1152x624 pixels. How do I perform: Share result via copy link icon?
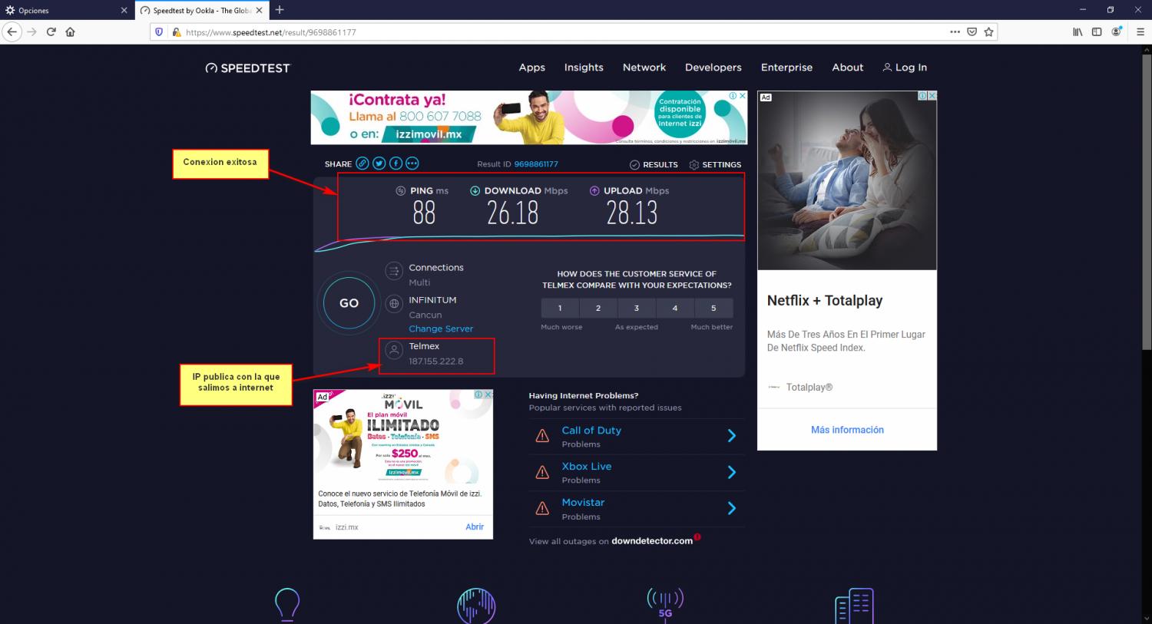pos(362,163)
